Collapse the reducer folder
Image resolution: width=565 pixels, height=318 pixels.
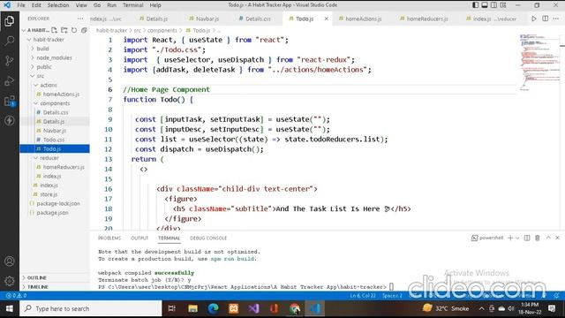click(x=49, y=158)
